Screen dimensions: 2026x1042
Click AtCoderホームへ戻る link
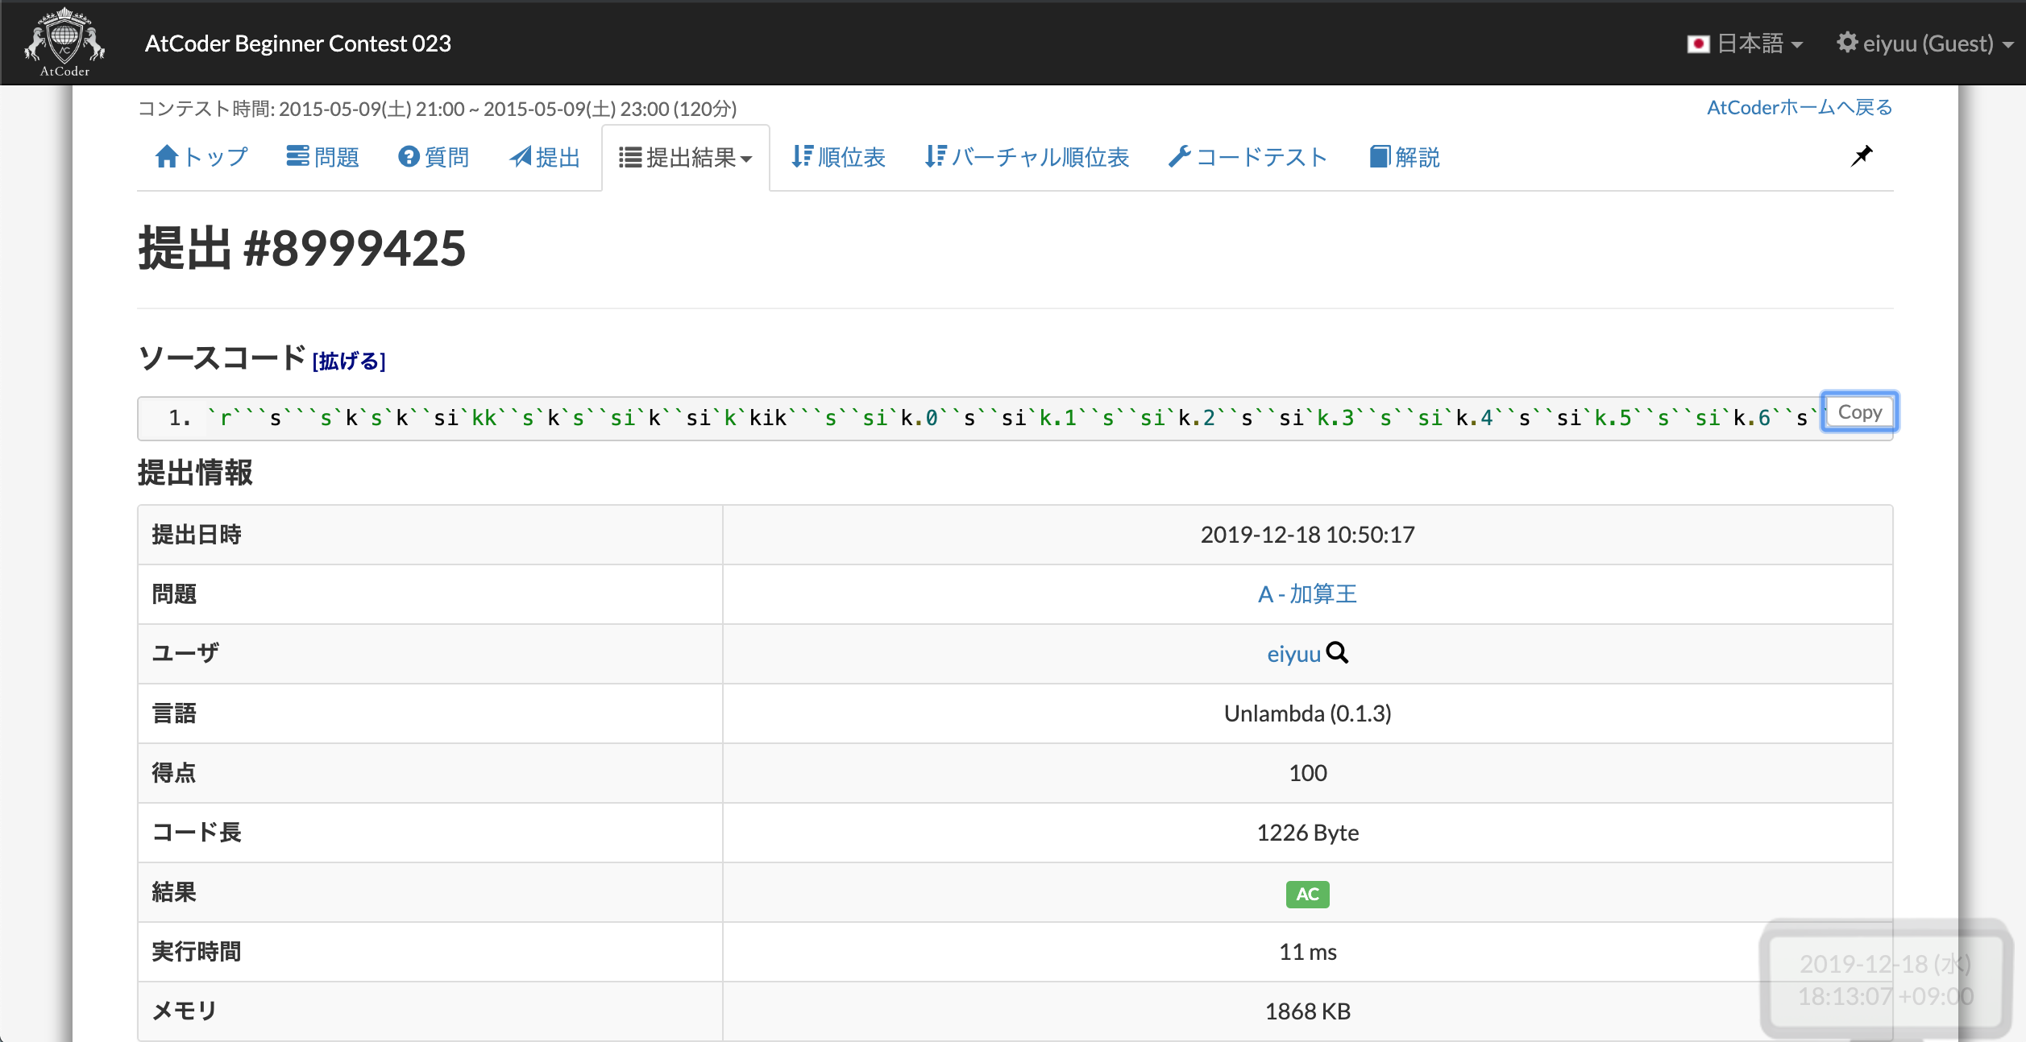1799,107
